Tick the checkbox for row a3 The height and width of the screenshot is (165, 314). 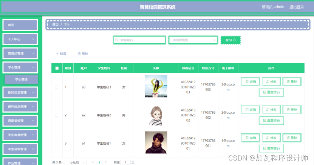(x=57, y=87)
